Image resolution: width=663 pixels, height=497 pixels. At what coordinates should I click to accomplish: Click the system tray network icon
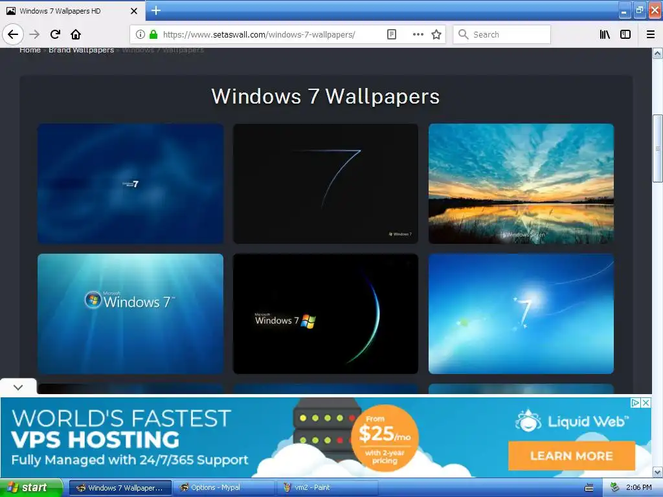click(x=614, y=488)
